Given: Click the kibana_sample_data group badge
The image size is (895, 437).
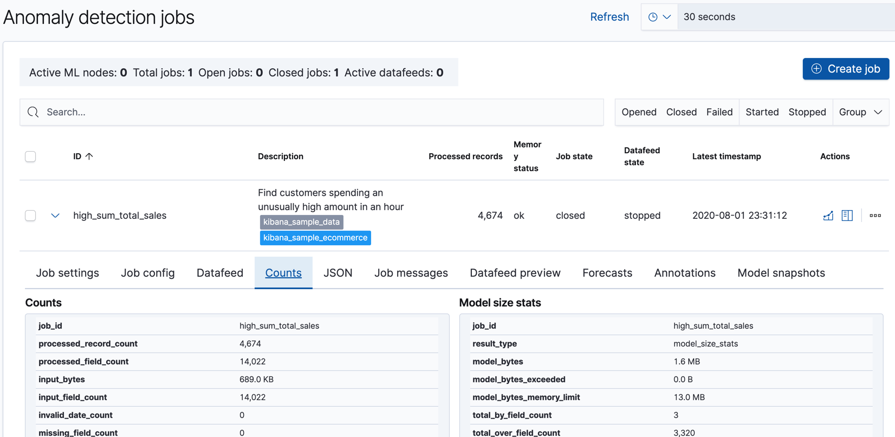Looking at the screenshot, I should 301,222.
